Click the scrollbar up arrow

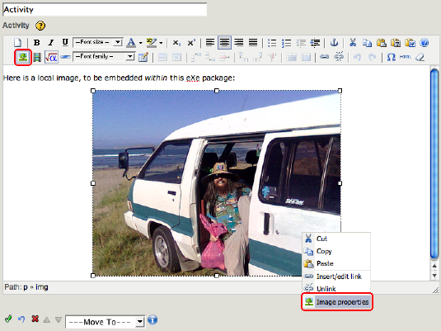click(x=434, y=266)
